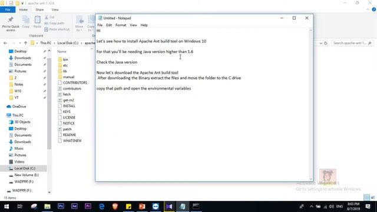377x212 pixels.
Task: Open the Notepad Edit menu
Action: click(x=109, y=25)
